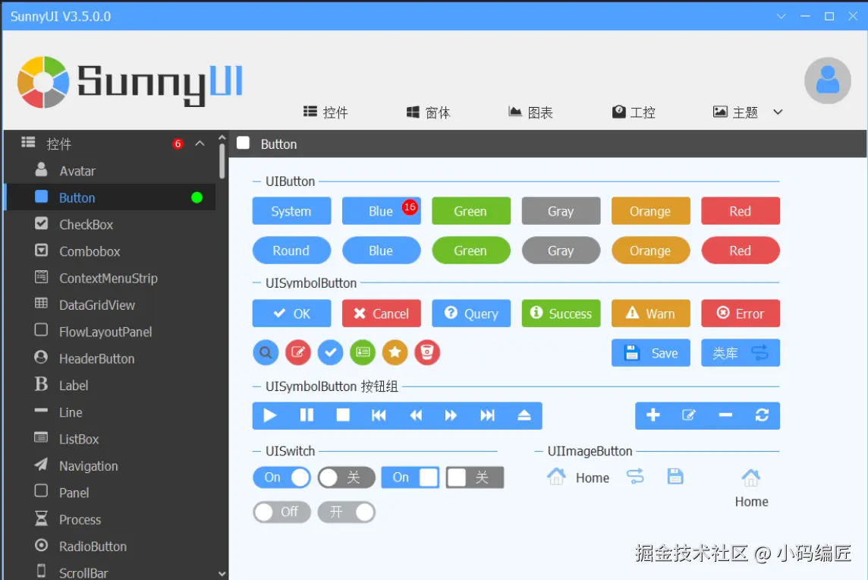Click the Home image button with text beside
The width and height of the screenshot is (868, 580).
[578, 477]
